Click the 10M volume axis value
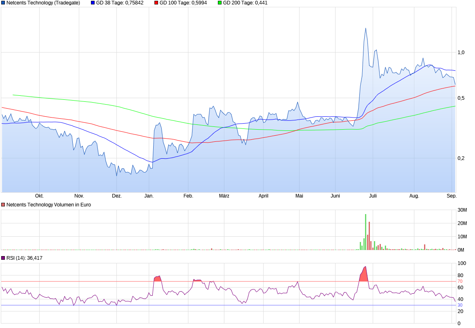The image size is (475, 328). click(x=462, y=237)
